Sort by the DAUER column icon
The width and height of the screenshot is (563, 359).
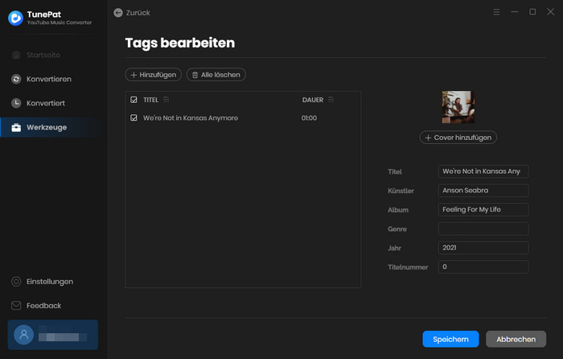pyautogui.click(x=331, y=100)
